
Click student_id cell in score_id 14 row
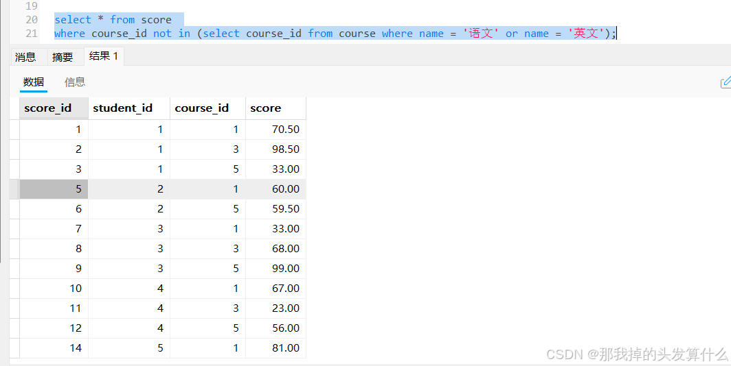click(x=129, y=348)
